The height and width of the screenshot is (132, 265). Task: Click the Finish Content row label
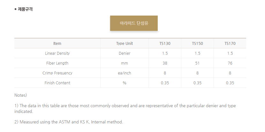[57, 83]
